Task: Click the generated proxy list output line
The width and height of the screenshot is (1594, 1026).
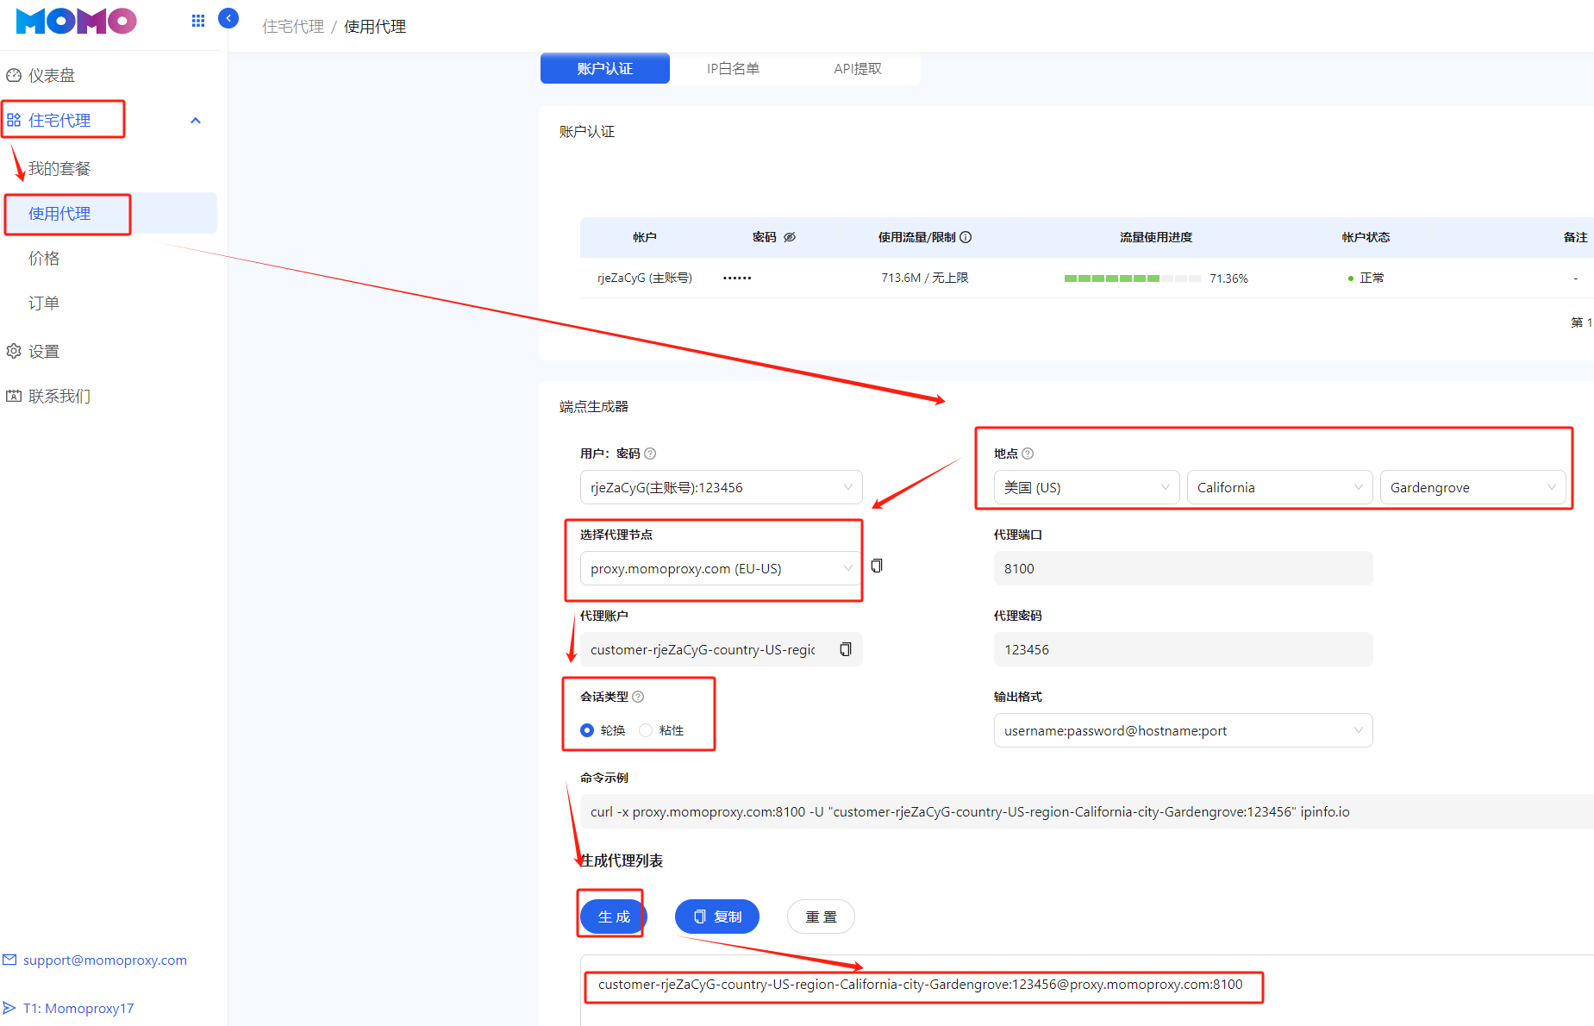Action: (921, 985)
